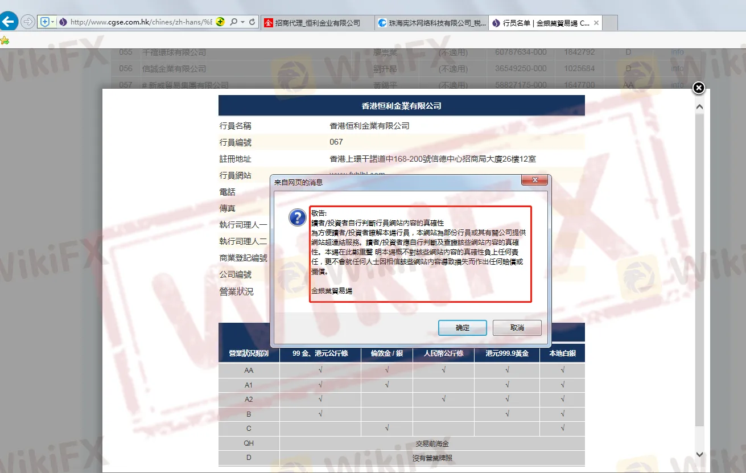Click the 商業登記編號 label
This screenshot has height=473, width=746.
tap(243, 258)
